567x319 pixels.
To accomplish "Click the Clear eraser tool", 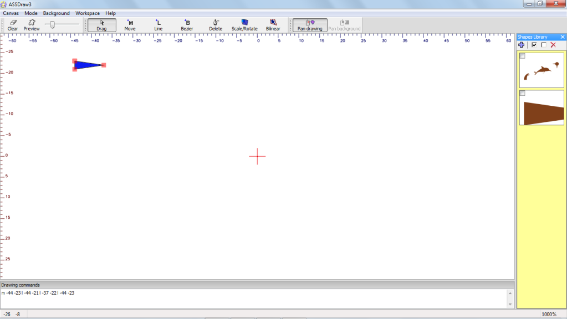I will coord(13,25).
